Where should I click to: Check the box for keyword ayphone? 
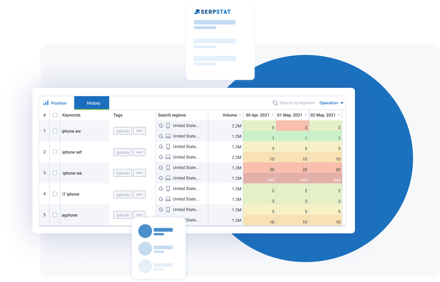tap(55, 215)
